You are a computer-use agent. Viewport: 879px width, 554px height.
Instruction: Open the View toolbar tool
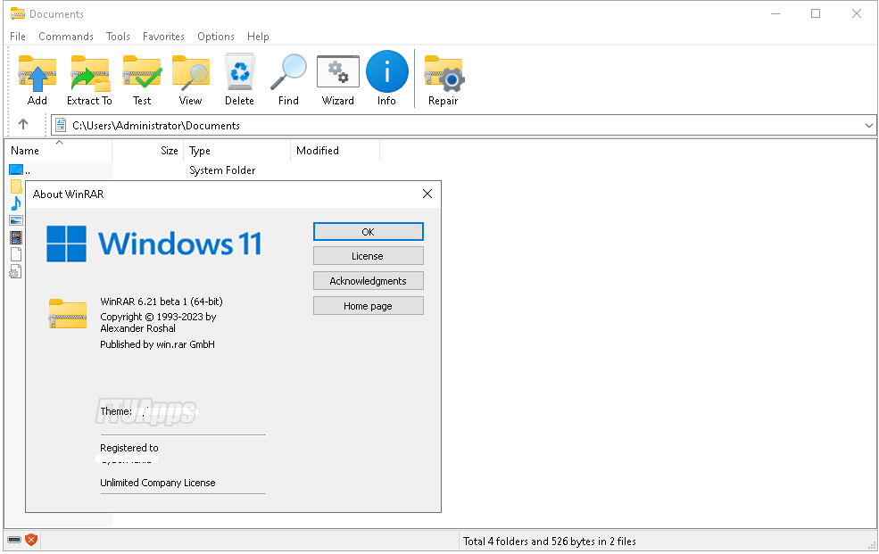click(191, 73)
